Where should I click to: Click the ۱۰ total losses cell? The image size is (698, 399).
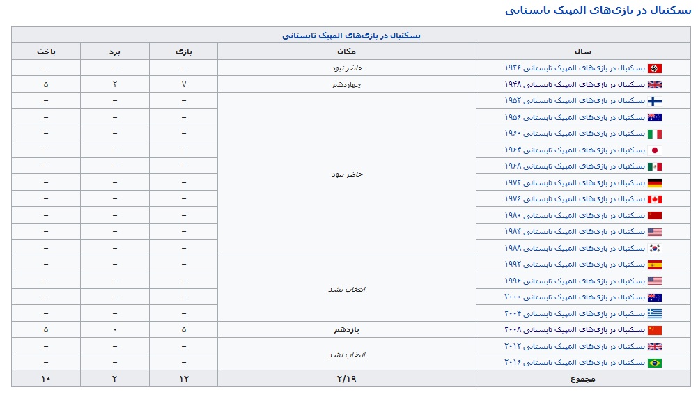pos(46,379)
